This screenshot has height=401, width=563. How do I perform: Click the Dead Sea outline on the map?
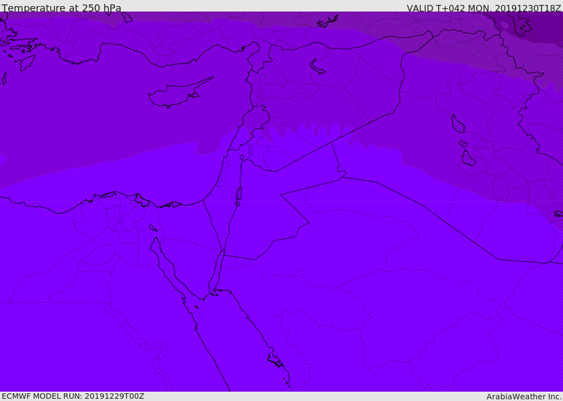click(239, 194)
